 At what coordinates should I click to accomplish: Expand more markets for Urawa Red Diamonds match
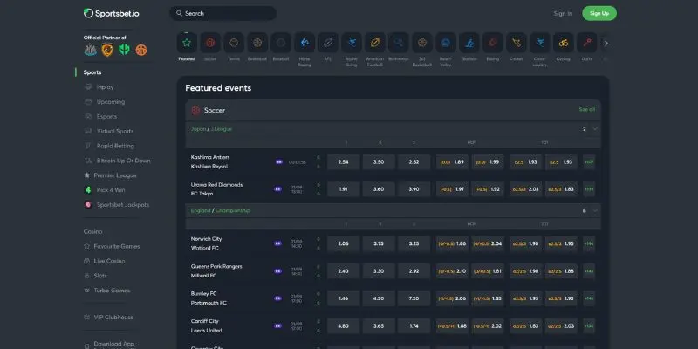pyautogui.click(x=589, y=189)
